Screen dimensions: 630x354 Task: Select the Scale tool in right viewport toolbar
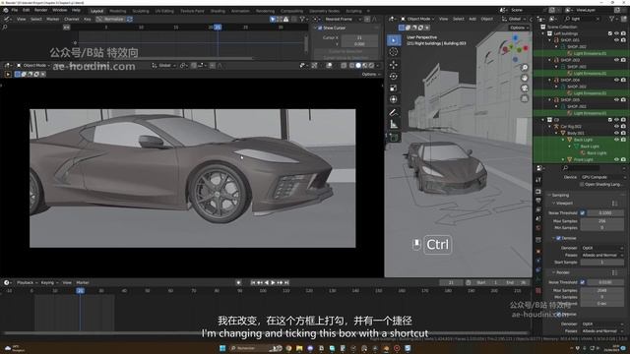(394, 88)
